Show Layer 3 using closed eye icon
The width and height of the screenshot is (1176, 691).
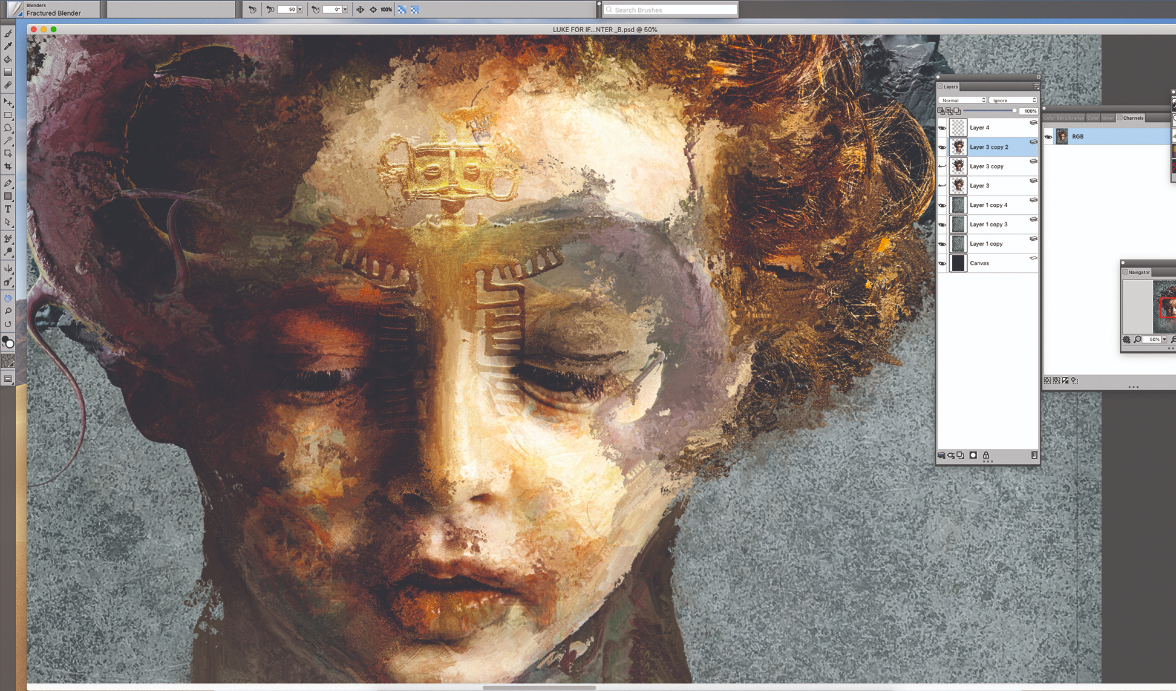pos(942,186)
